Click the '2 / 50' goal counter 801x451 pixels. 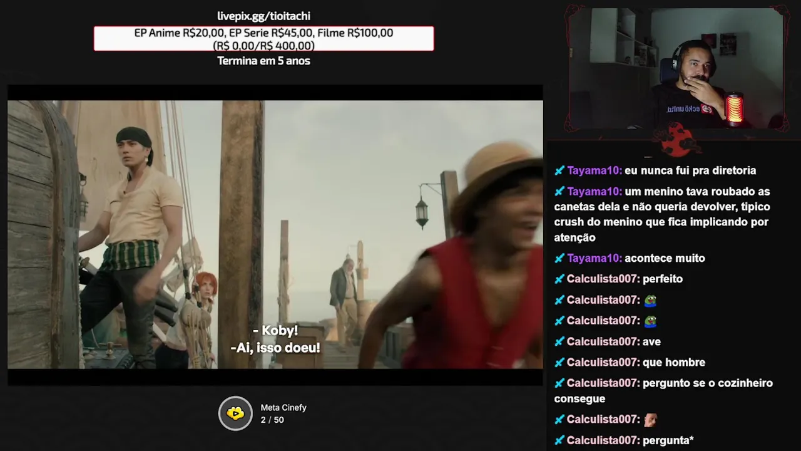(x=272, y=420)
